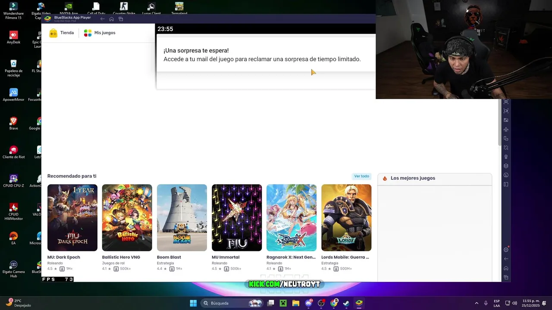Open the CPUID HWMonitor desktop shortcut
Viewport: 552px width, 310px height.
pyautogui.click(x=13, y=211)
